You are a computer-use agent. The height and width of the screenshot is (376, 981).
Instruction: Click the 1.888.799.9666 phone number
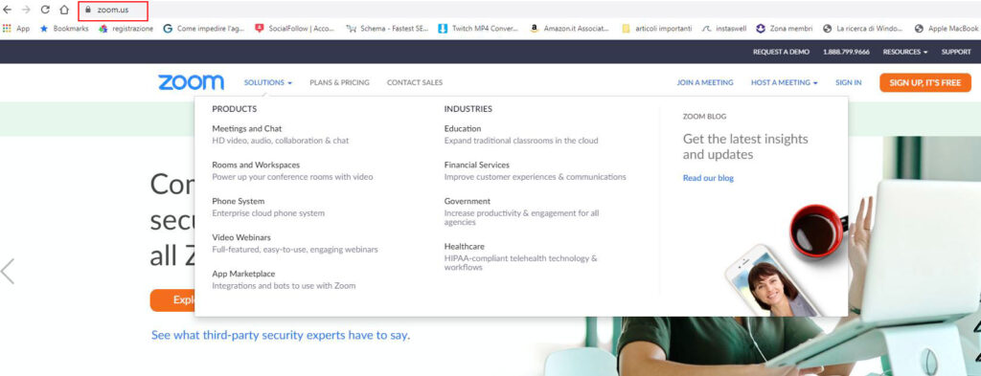(x=846, y=52)
